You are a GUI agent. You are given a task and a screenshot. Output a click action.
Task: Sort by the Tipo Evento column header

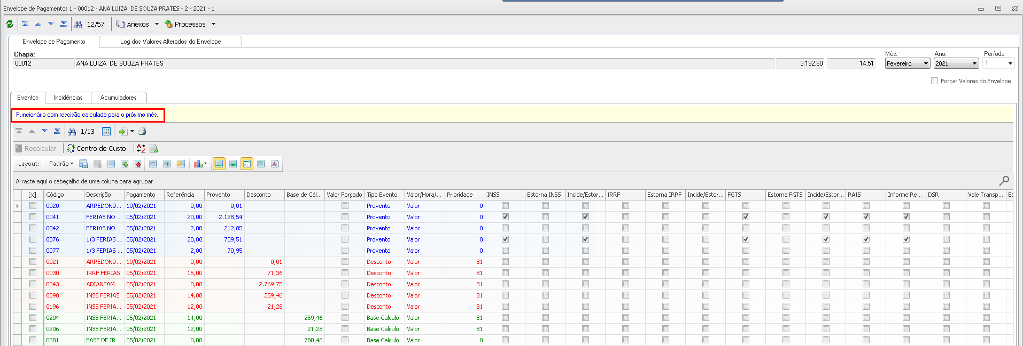click(x=384, y=195)
